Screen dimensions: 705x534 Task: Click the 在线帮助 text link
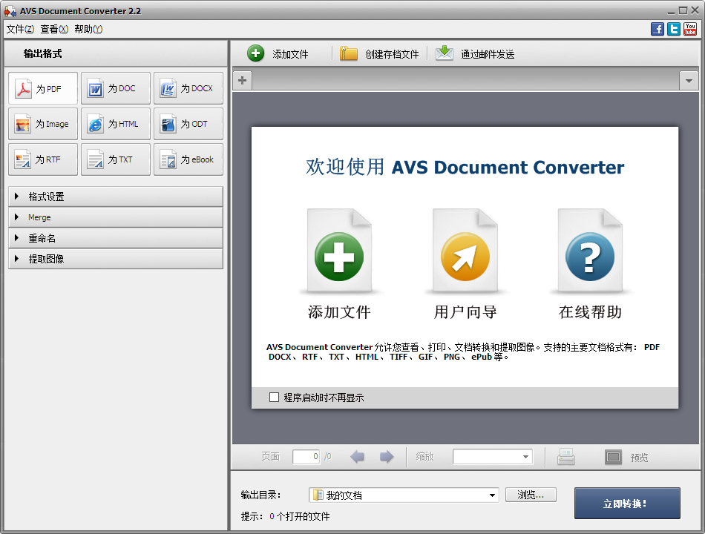point(591,312)
